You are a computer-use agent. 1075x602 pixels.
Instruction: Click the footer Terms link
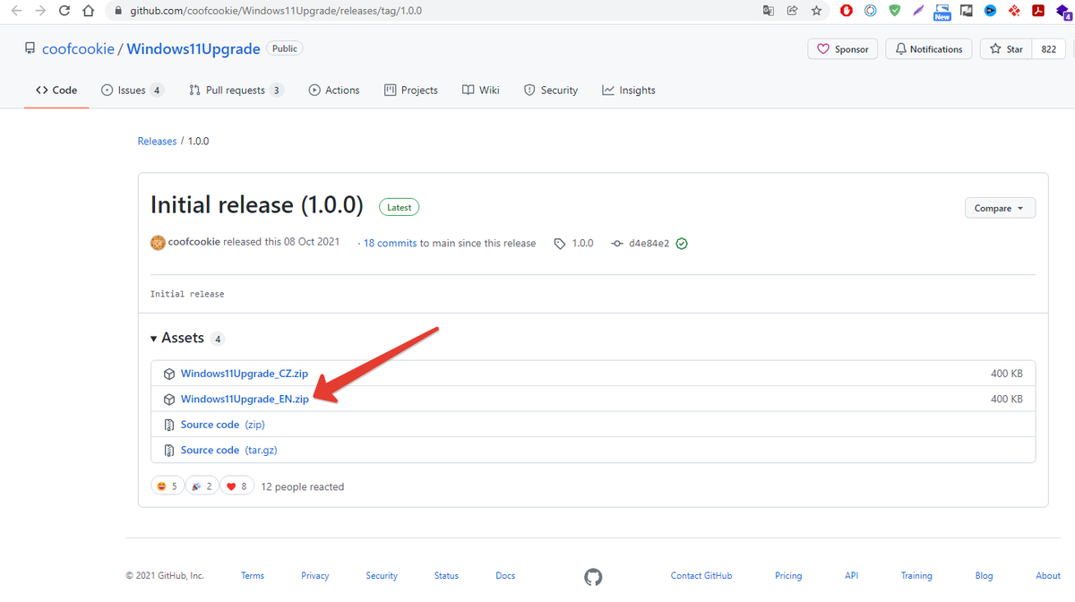[253, 576]
